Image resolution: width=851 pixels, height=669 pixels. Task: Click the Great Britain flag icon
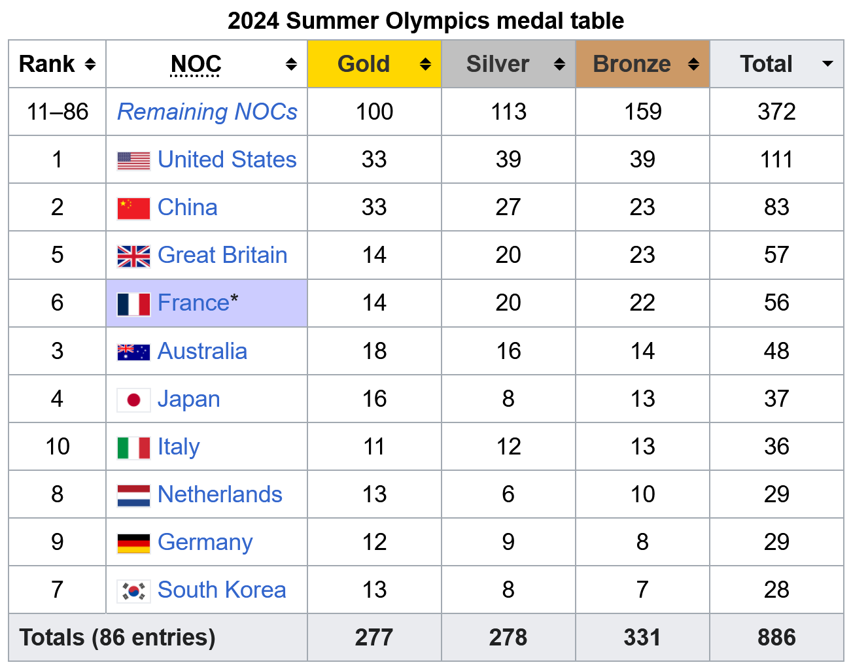tap(133, 256)
